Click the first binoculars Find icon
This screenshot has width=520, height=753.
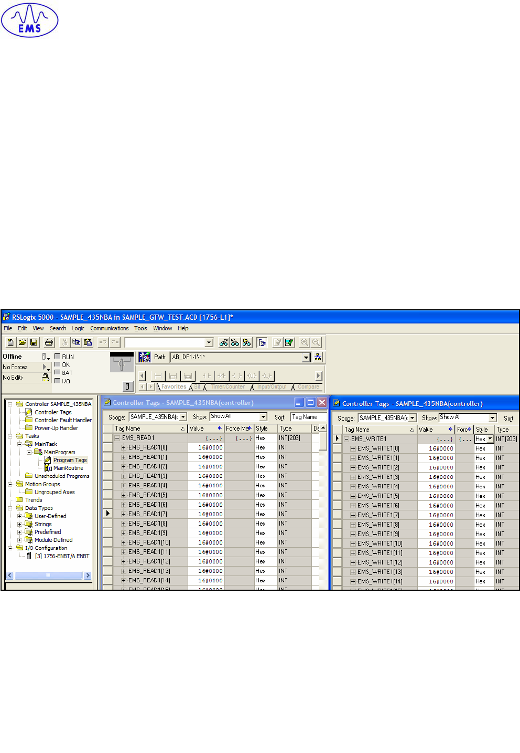point(224,342)
